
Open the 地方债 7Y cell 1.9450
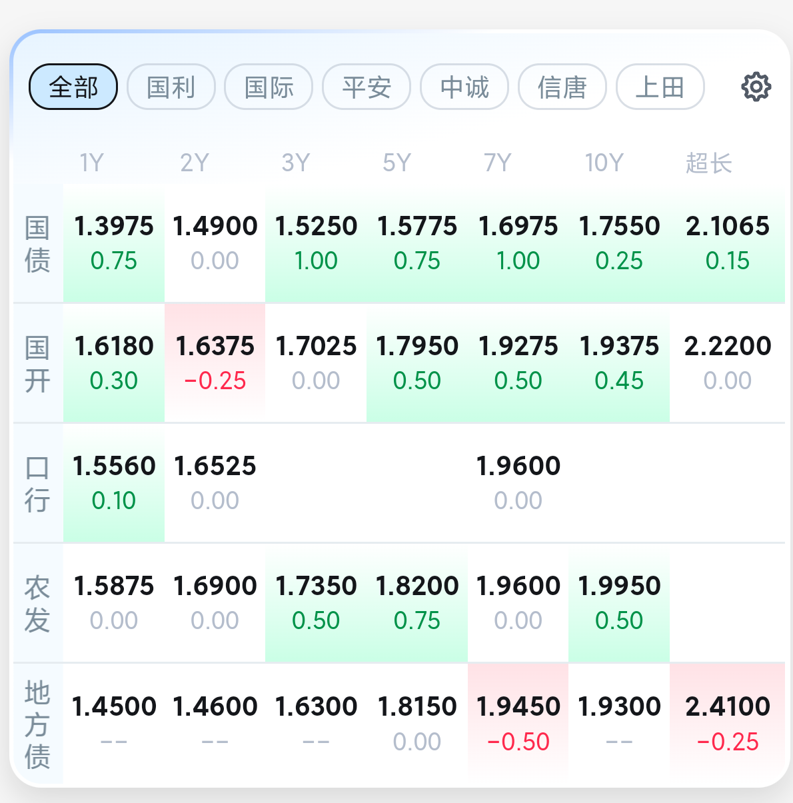coord(518,724)
